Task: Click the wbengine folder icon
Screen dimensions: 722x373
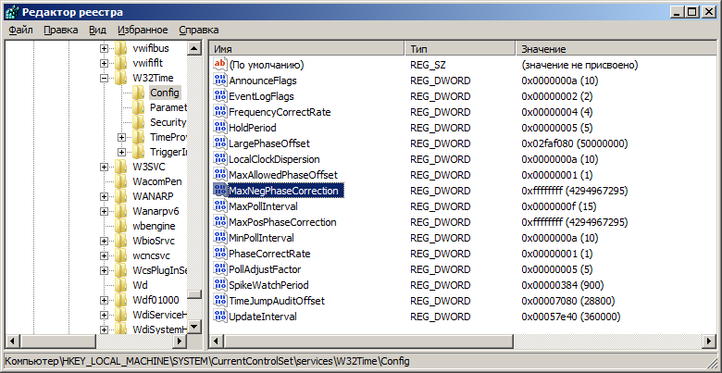Action: (121, 226)
